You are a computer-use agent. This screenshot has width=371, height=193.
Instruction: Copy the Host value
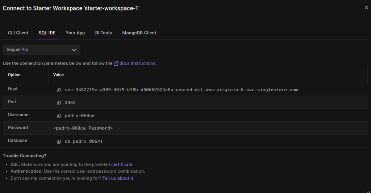(59, 90)
